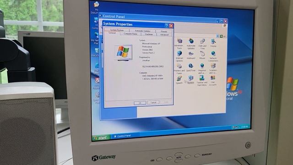Viewport: 293px width, 165px height.
Task: Click OK in System Properties
Action: [140, 103]
